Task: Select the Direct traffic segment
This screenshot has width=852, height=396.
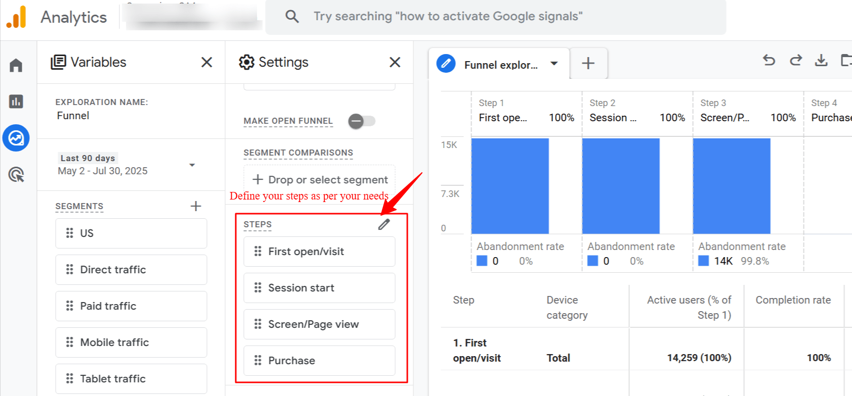Action: [131, 270]
